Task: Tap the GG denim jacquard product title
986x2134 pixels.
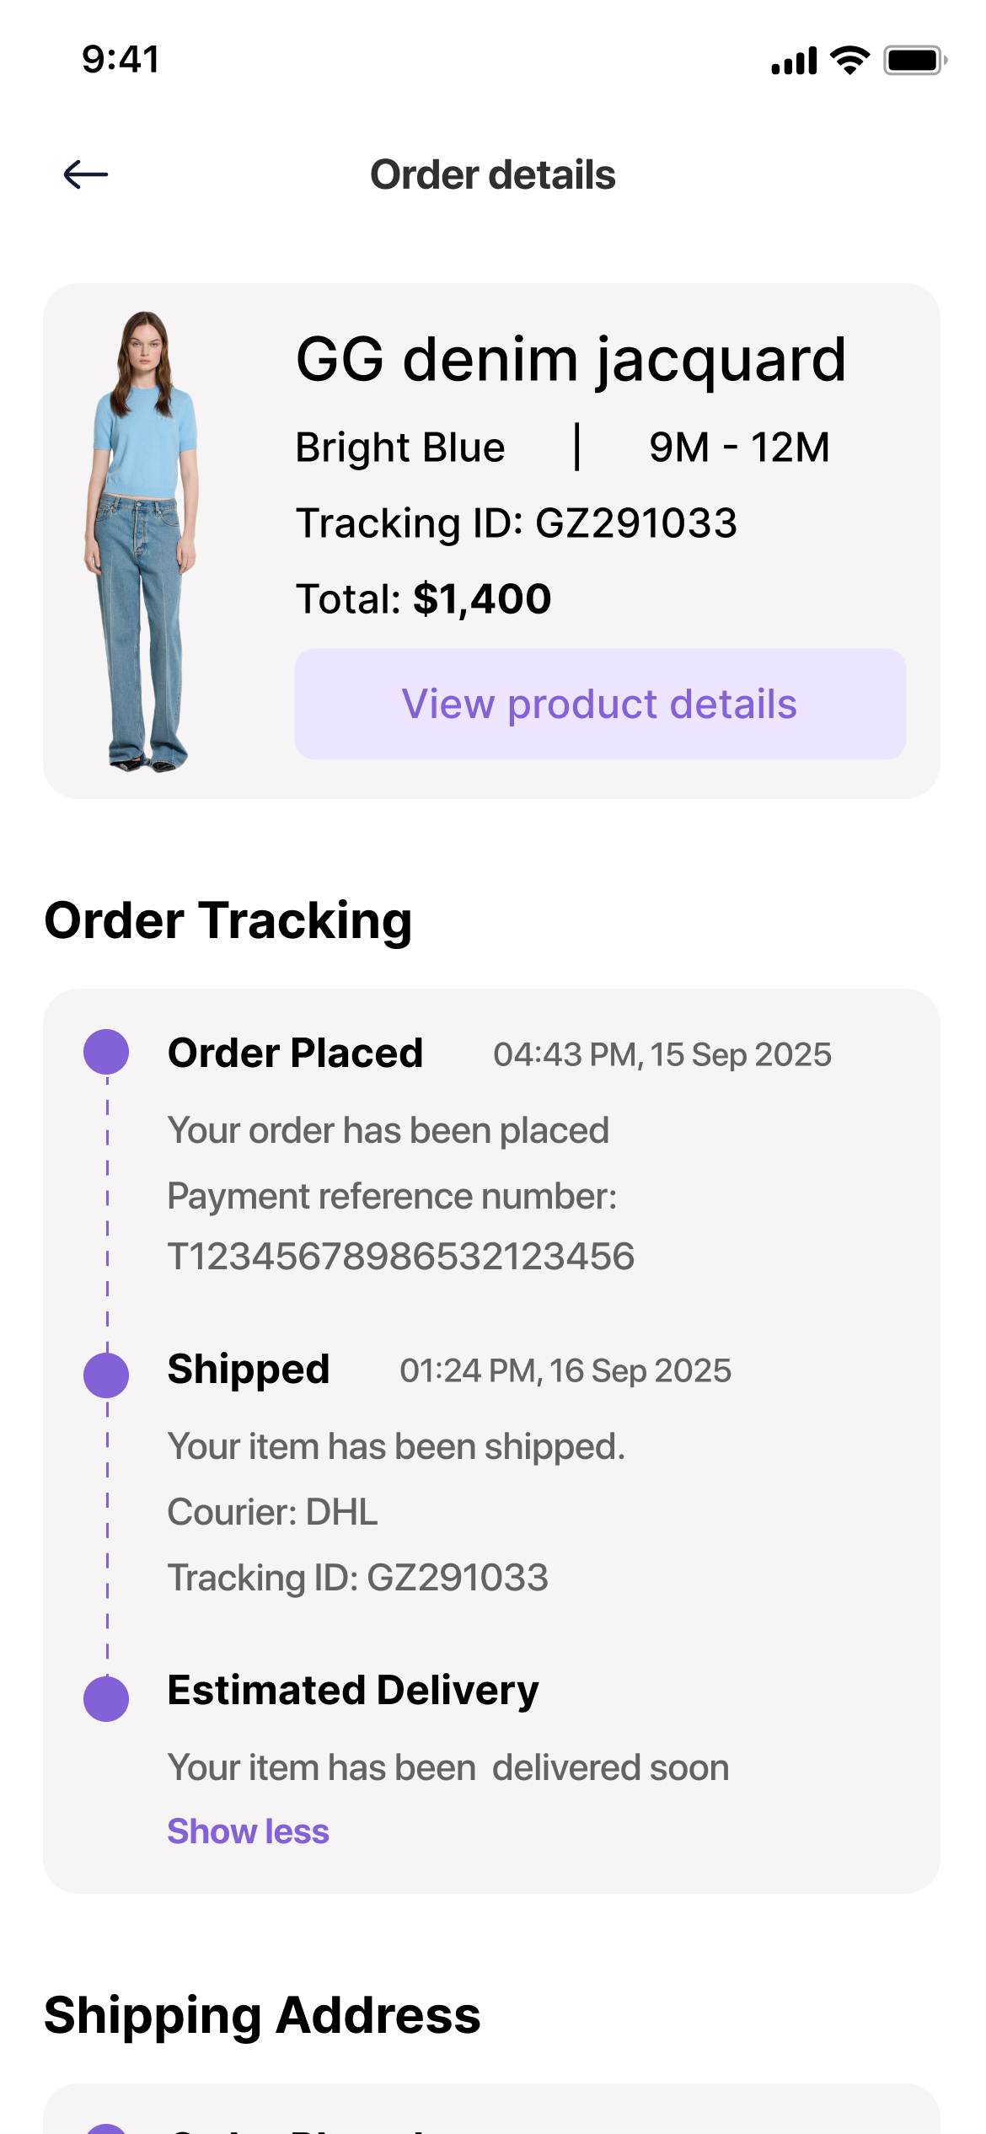Action: point(571,360)
